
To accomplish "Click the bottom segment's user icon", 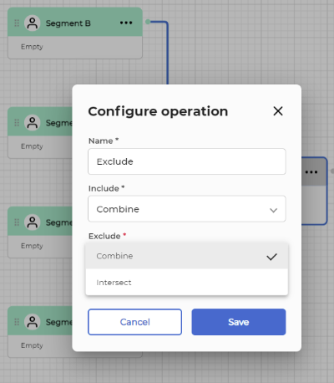I will tap(33, 322).
